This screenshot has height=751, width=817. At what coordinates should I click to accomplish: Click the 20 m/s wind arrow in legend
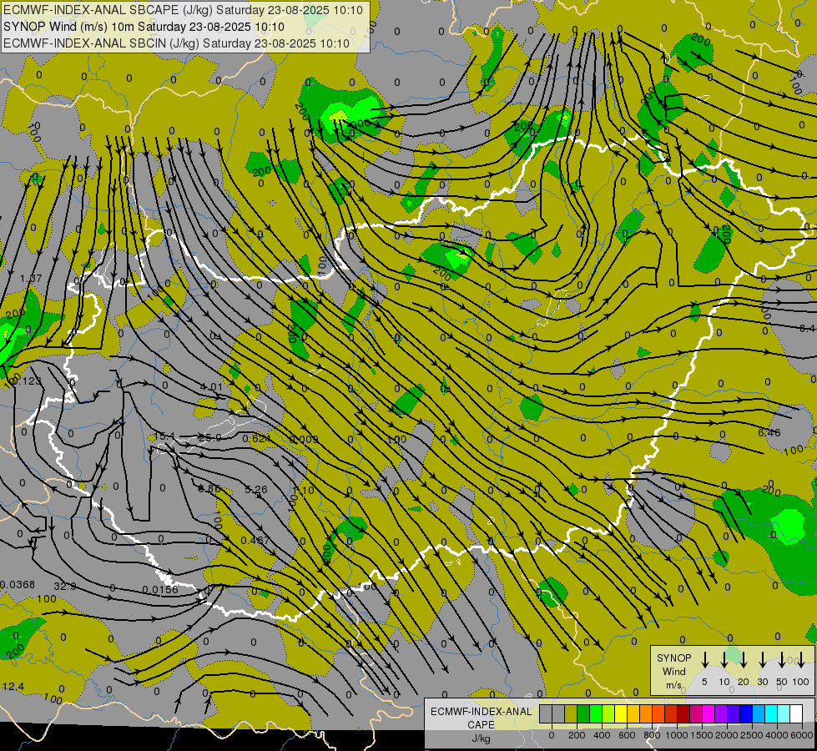(743, 659)
